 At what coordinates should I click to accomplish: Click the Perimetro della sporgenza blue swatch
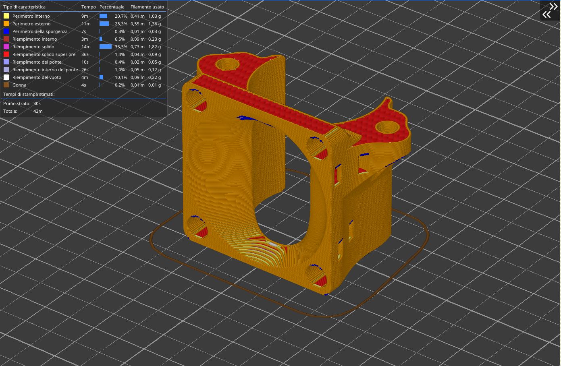click(x=6, y=31)
